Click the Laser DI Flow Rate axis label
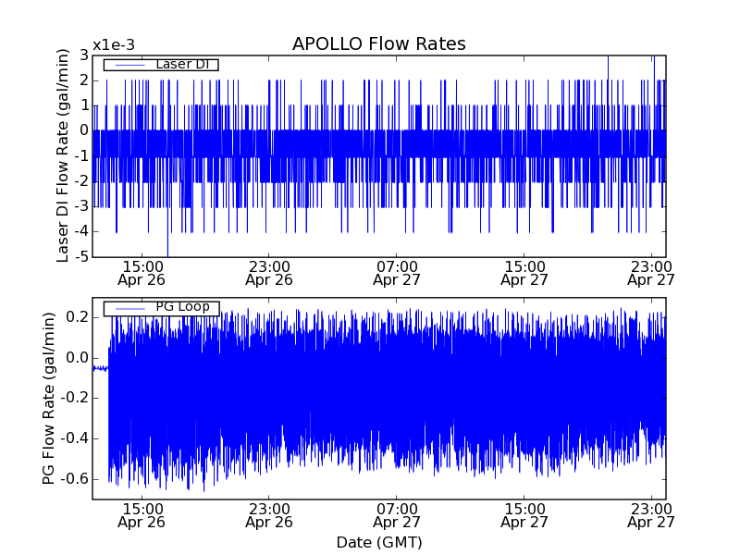The height and width of the screenshot is (555, 740). coord(62,155)
